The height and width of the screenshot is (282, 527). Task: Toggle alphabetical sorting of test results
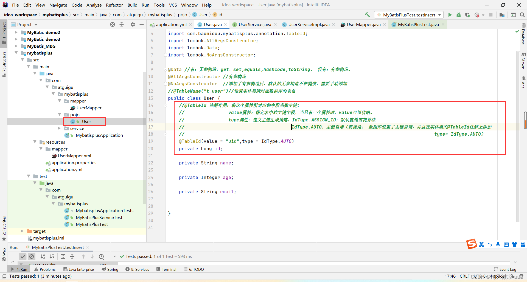point(43,257)
